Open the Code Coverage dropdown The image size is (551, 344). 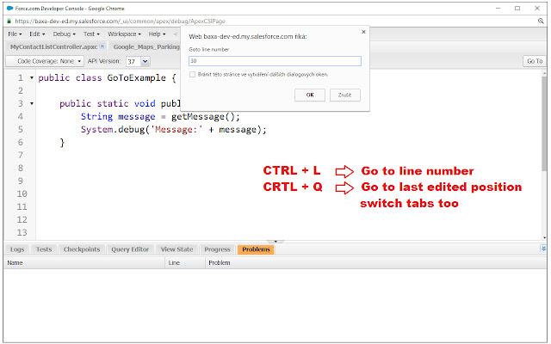coord(46,61)
